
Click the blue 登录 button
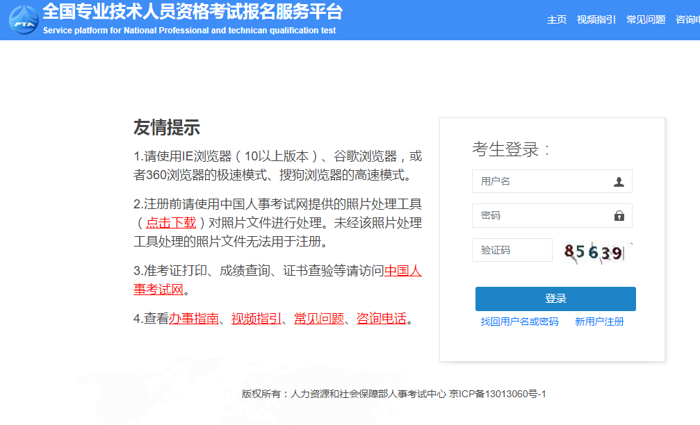[555, 299]
